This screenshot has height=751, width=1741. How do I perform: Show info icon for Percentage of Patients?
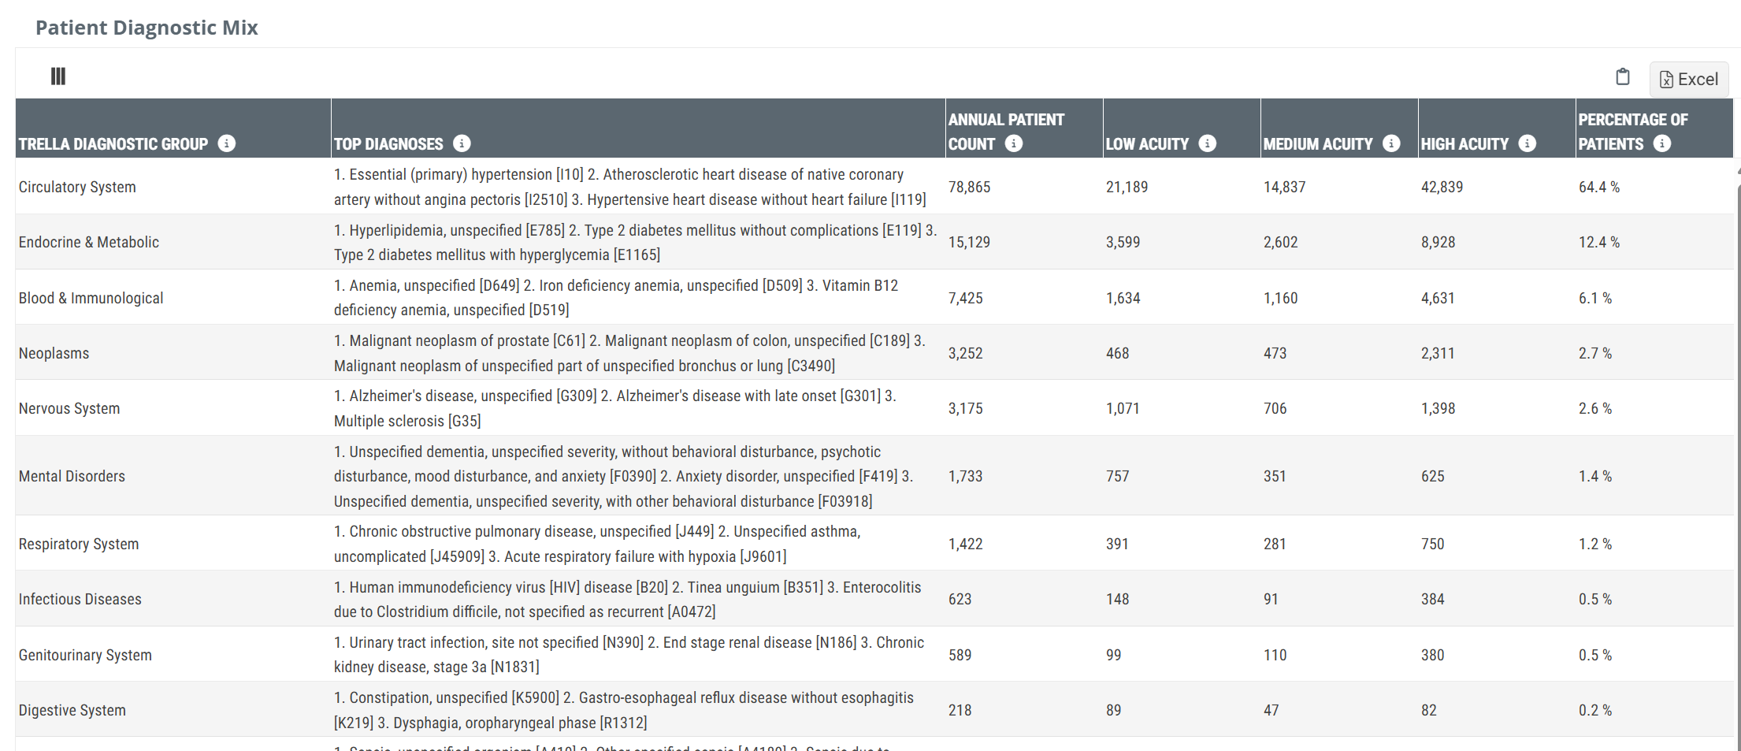1662,143
